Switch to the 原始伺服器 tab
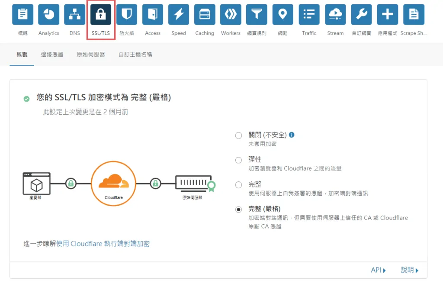The image size is (443, 284). click(91, 54)
